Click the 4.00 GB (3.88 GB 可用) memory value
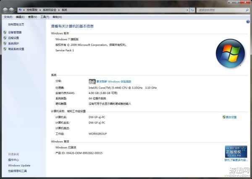 pyautogui.click(x=103, y=93)
